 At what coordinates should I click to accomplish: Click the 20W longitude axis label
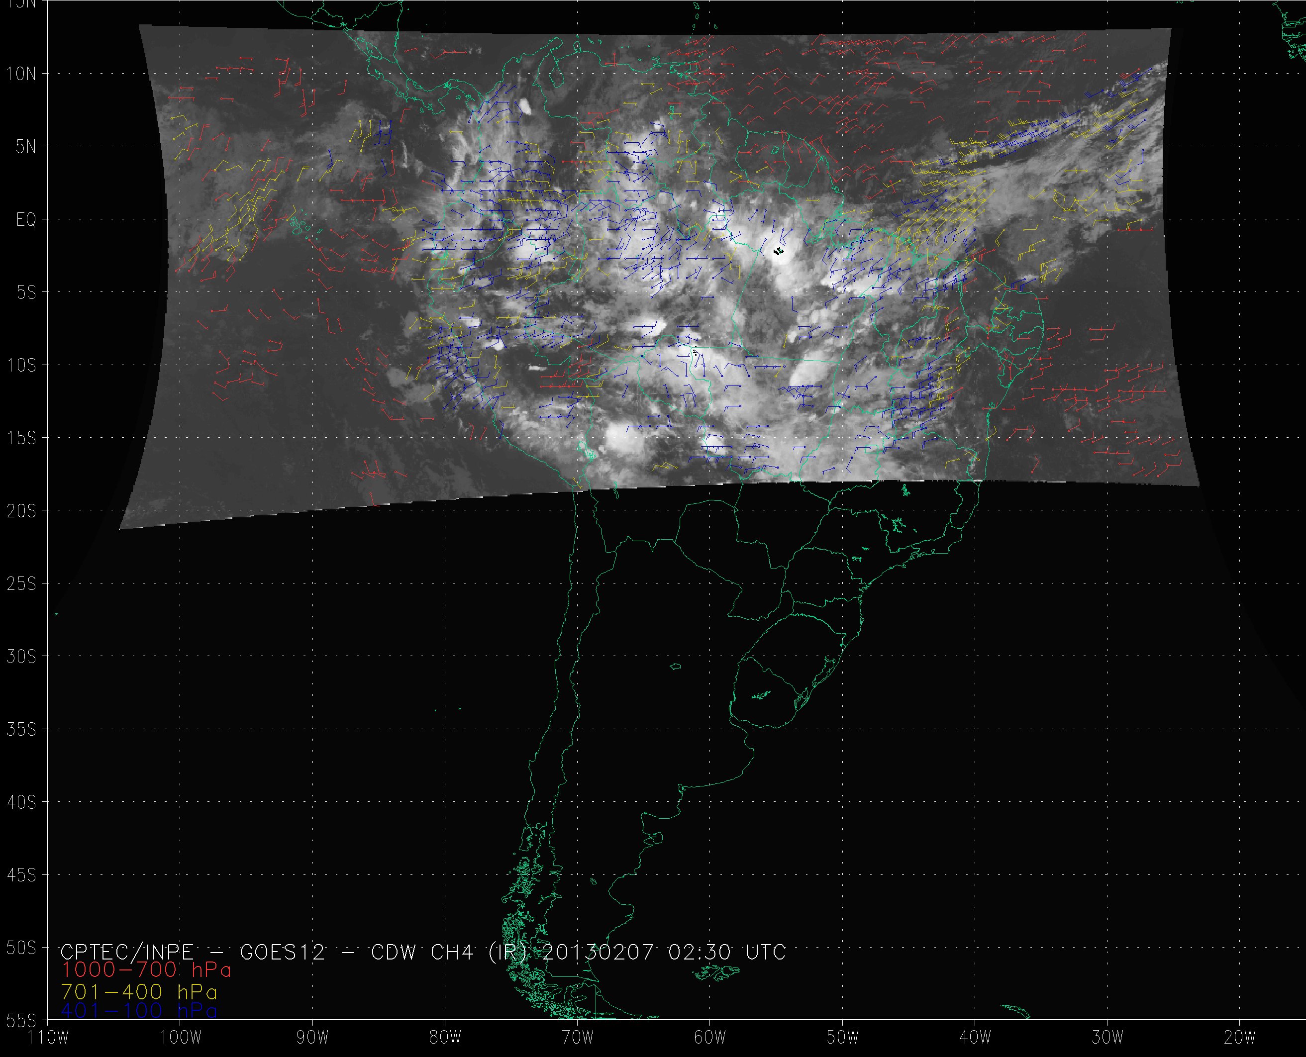(1240, 1038)
